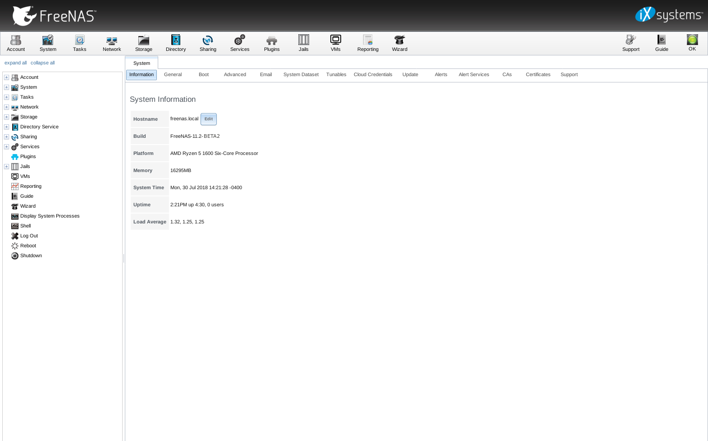Expand the Services tree node
Screen dimensions: 708x441
(7, 147)
